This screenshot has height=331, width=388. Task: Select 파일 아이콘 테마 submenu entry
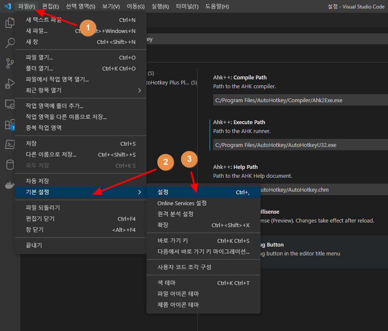tap(203, 294)
